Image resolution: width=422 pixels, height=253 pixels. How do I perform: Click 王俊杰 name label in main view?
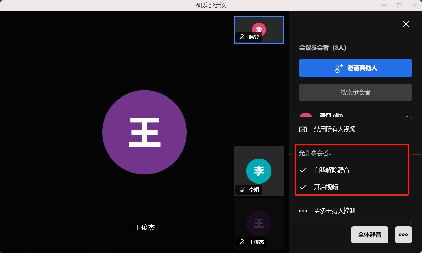144,227
